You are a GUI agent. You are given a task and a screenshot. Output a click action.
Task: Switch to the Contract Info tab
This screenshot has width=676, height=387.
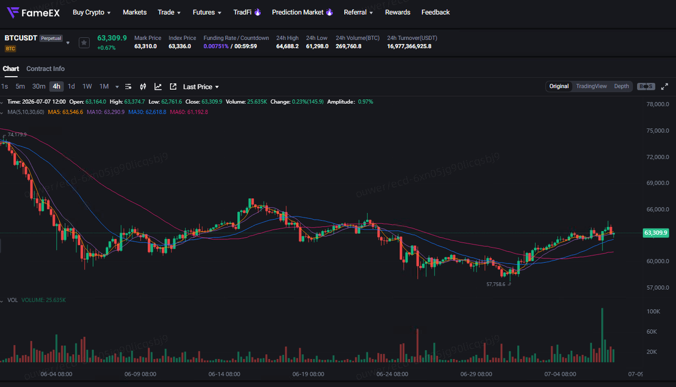coord(45,69)
